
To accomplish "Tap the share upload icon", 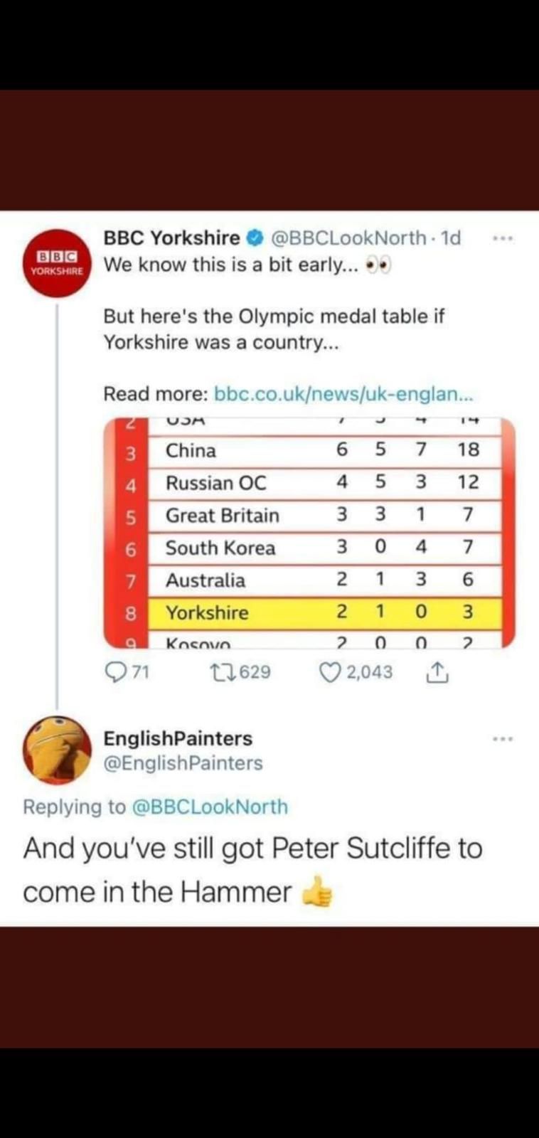I will coord(437,672).
